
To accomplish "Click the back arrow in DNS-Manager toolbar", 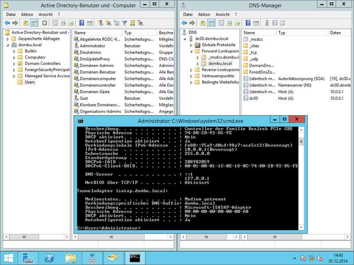I will (x=184, y=23).
